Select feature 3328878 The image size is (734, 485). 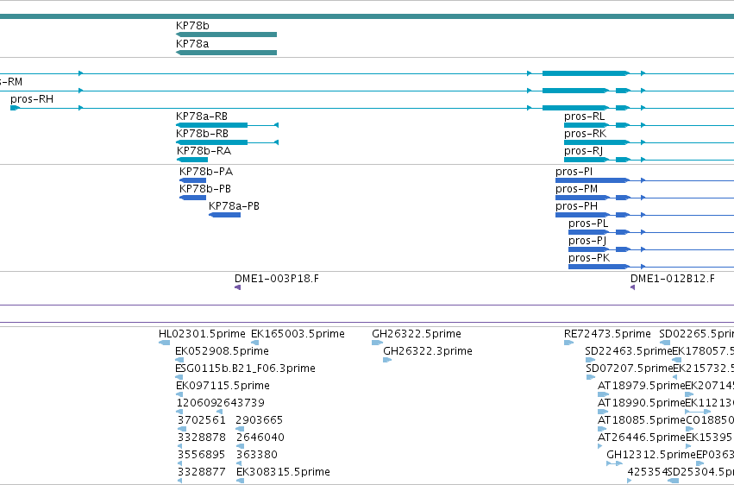click(179, 446)
